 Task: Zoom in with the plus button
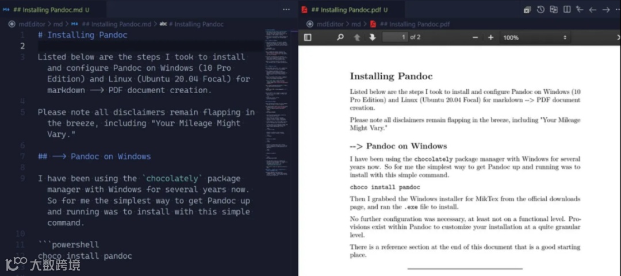490,37
